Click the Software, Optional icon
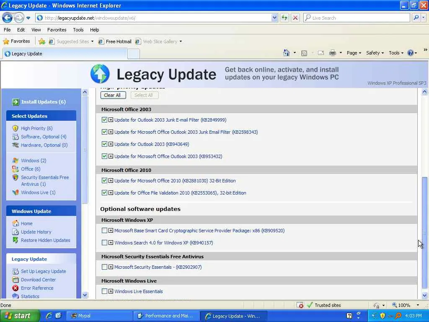429x322 pixels. pyautogui.click(x=16, y=137)
